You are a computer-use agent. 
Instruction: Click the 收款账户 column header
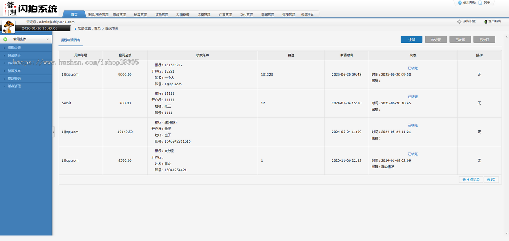pyautogui.click(x=203, y=56)
